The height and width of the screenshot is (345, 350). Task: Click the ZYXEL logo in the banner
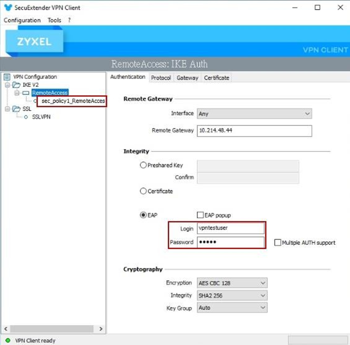[x=34, y=42]
